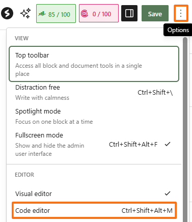Enable Top toolbar view option
192x222 pixels.
point(94,64)
